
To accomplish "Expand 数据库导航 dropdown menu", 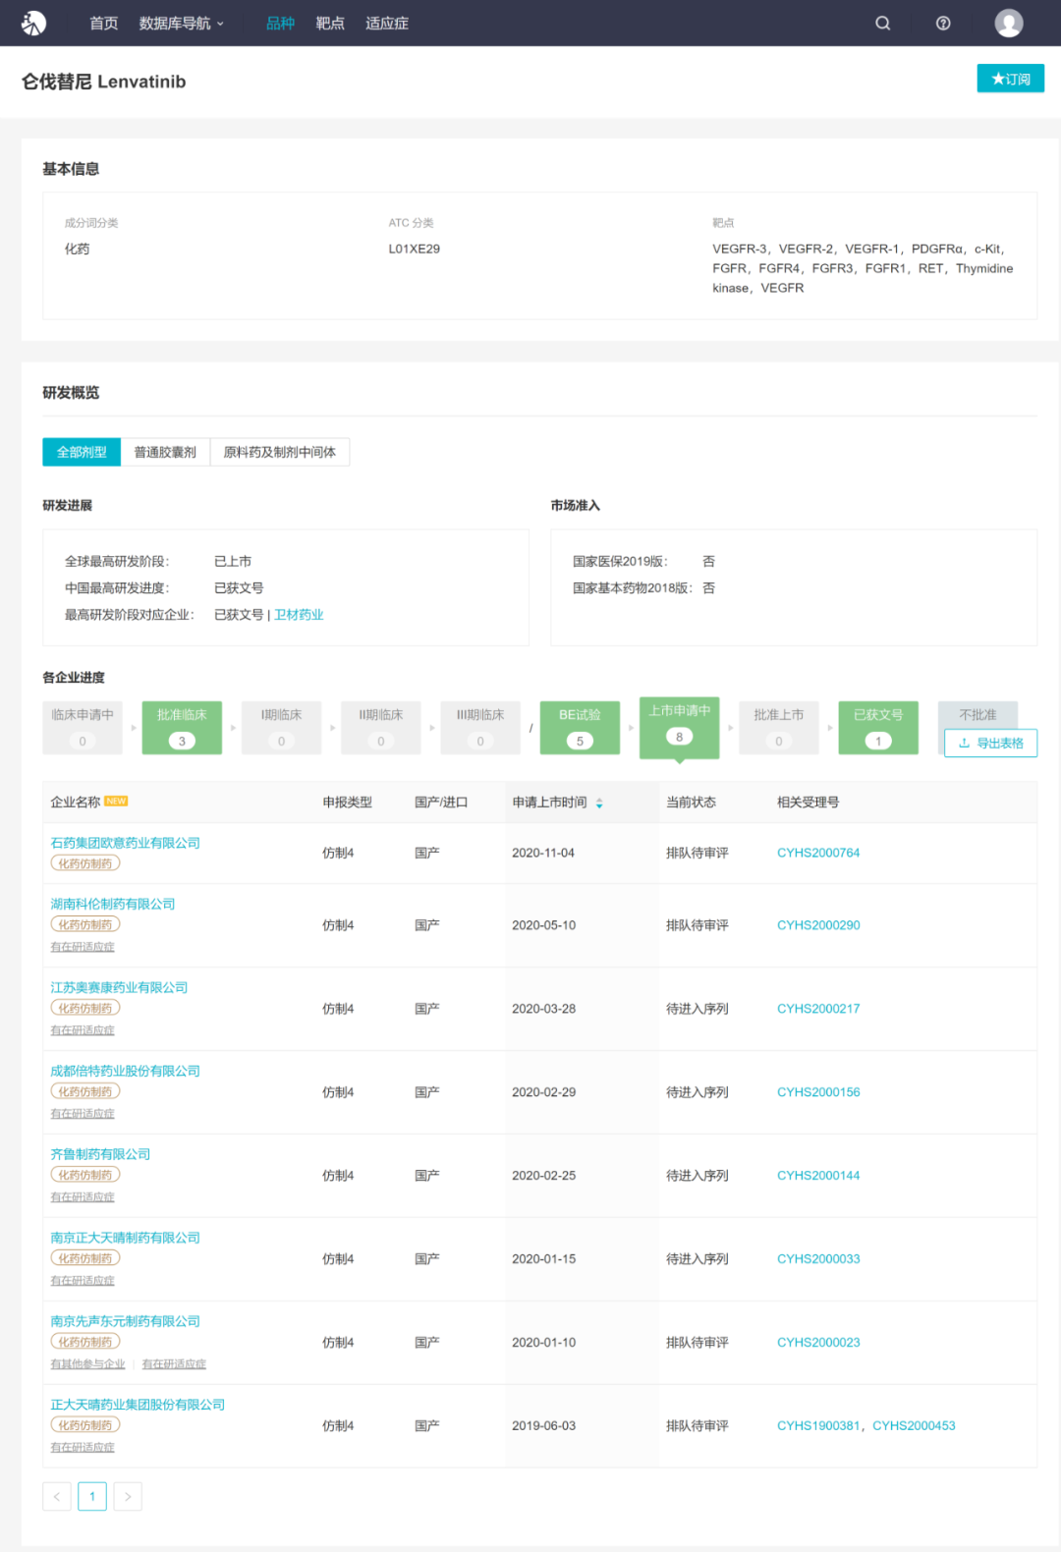I will [x=182, y=23].
